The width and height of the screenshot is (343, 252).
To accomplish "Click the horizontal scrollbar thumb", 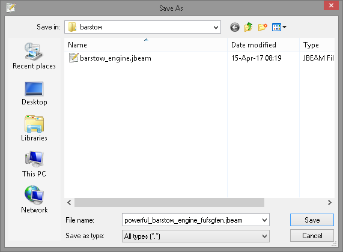I will pyautogui.click(x=169, y=203).
